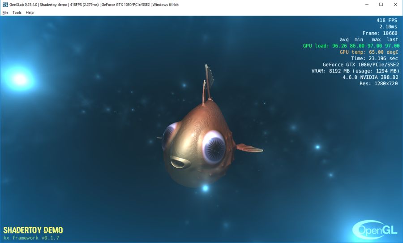Click the OpenGL logo

375,230
